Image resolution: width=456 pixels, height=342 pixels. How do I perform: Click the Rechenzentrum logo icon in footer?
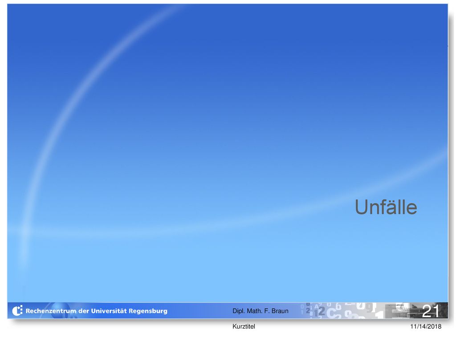17,310
